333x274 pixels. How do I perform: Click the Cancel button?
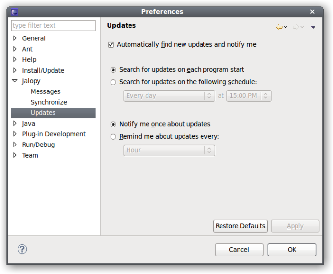239,250
